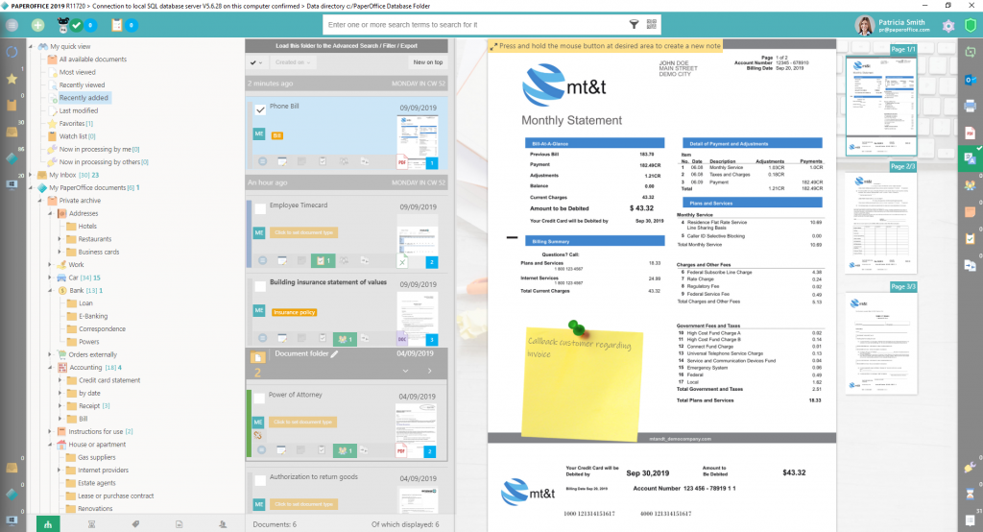Select All available documents in tree
The height and width of the screenshot is (532, 983).
tap(93, 59)
